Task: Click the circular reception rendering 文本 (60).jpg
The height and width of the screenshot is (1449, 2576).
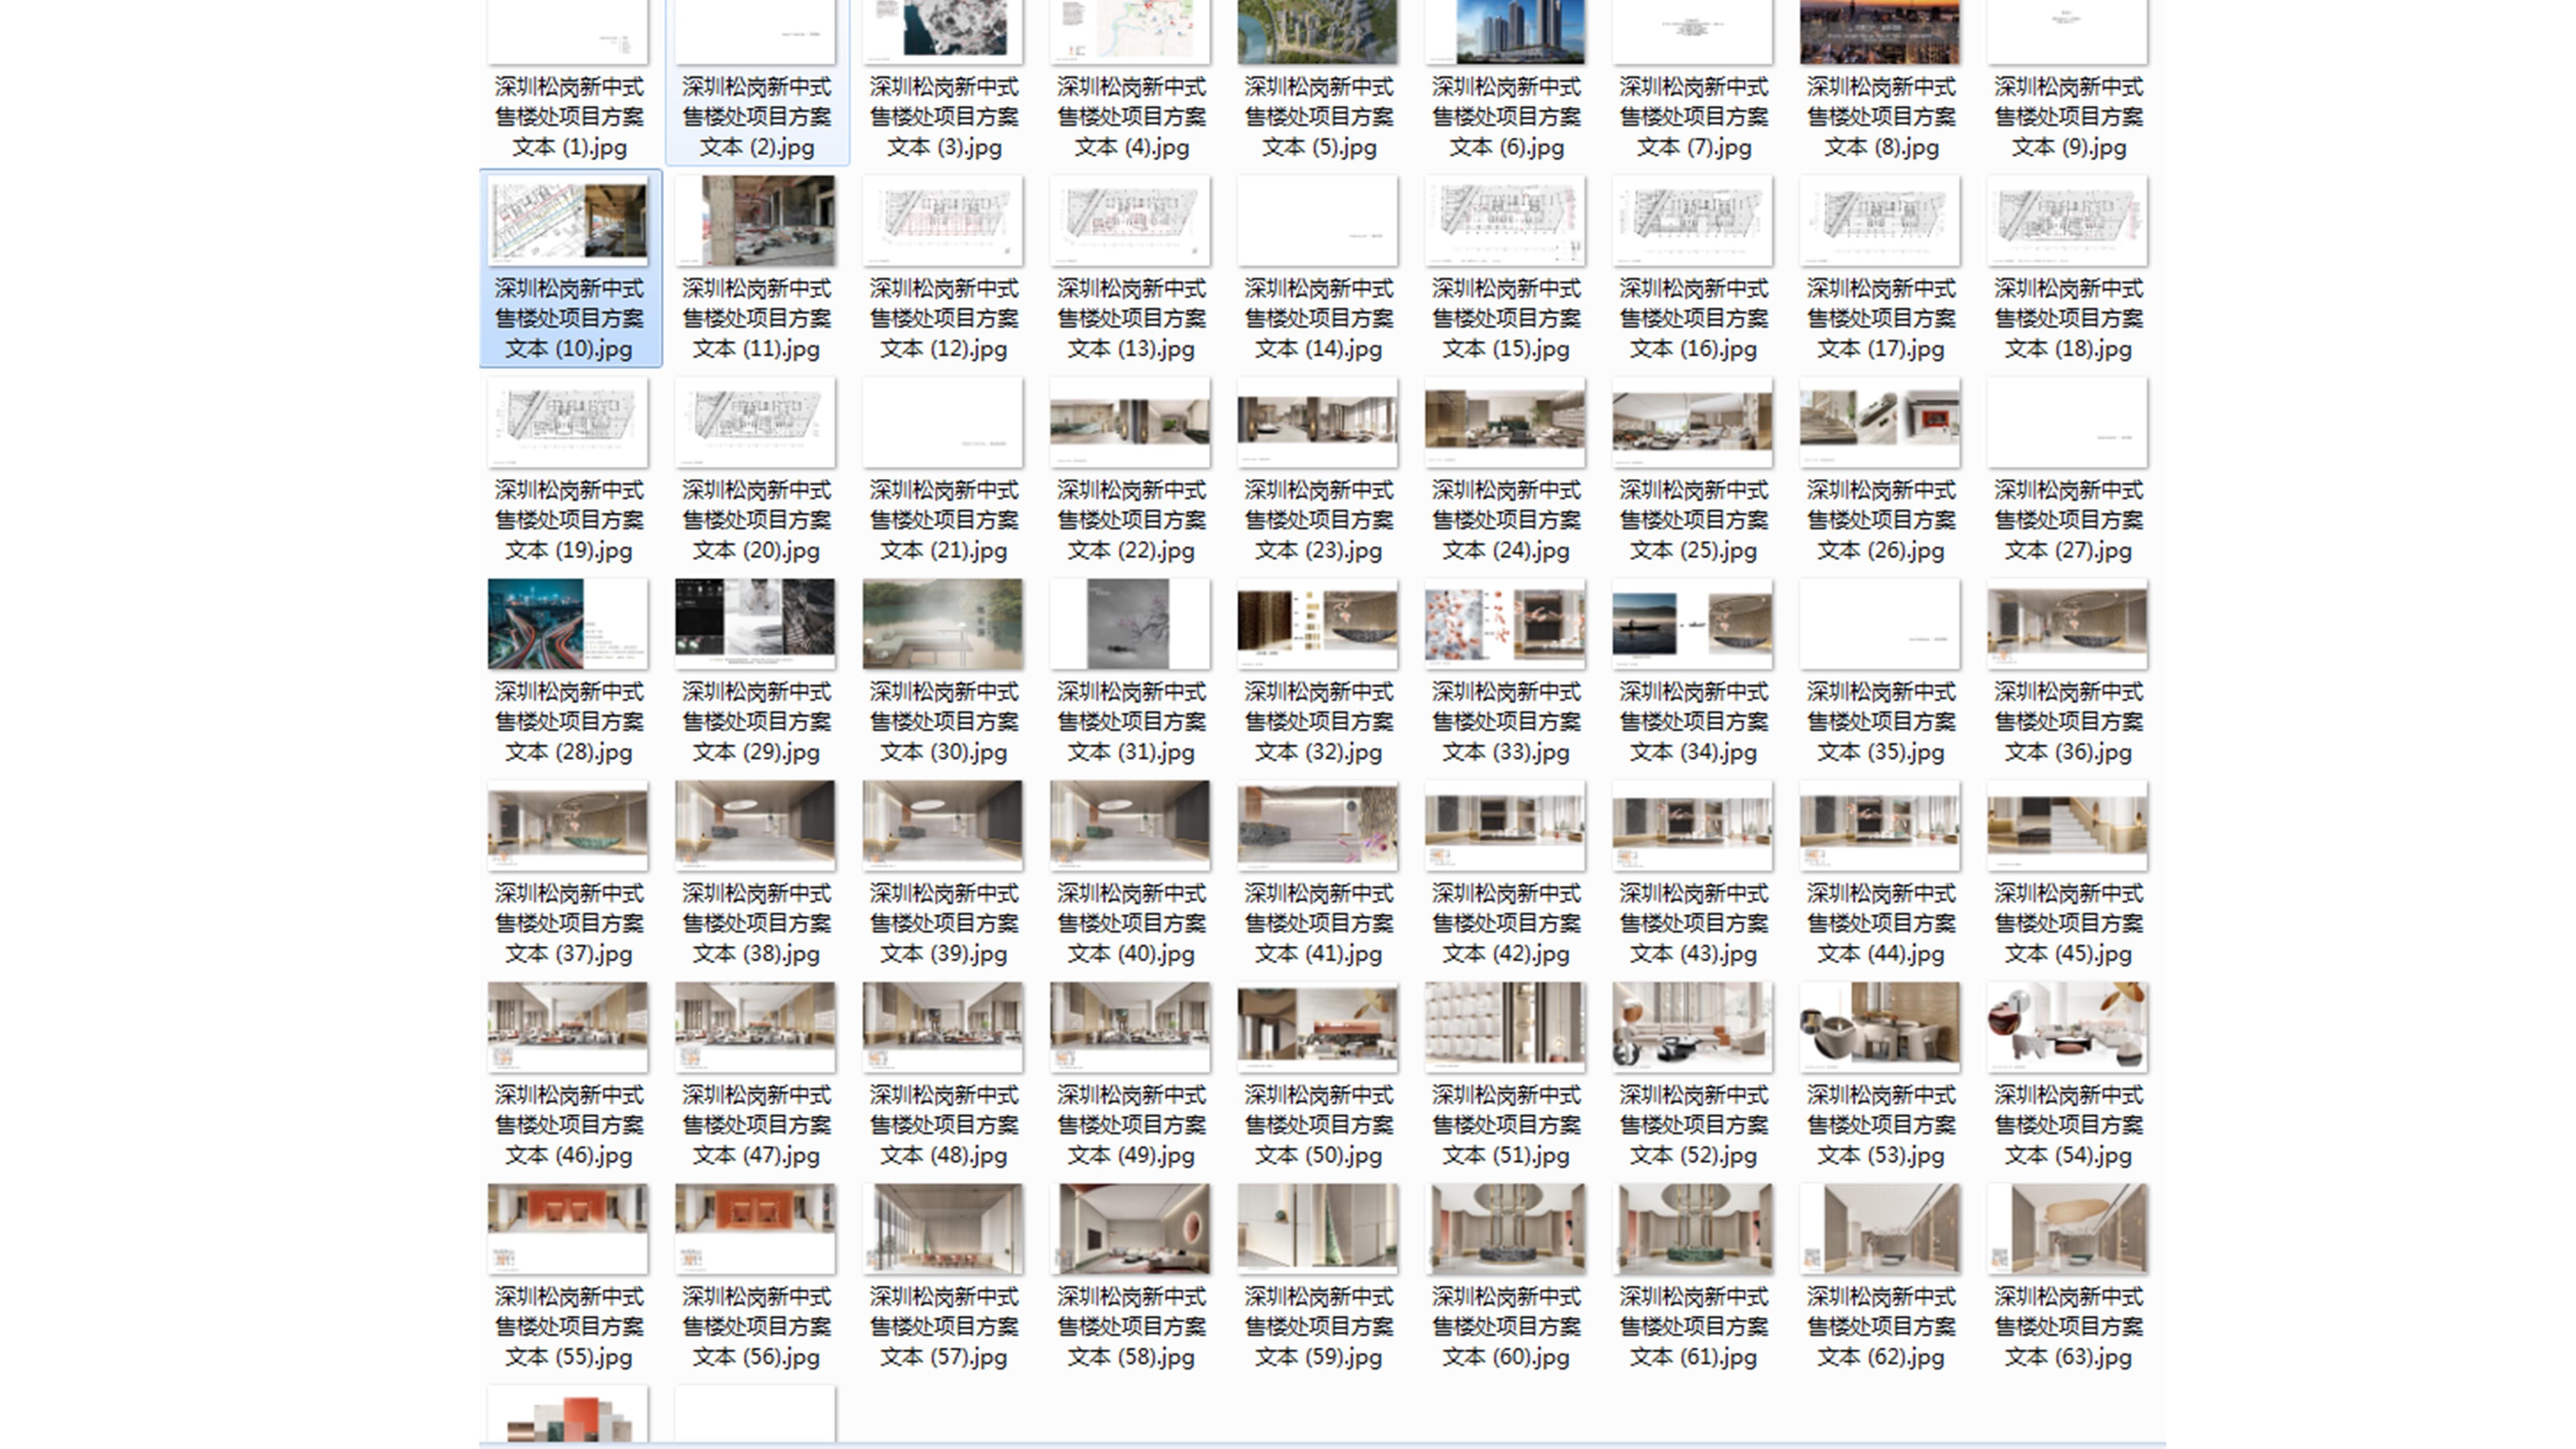Action: pos(1505,1228)
